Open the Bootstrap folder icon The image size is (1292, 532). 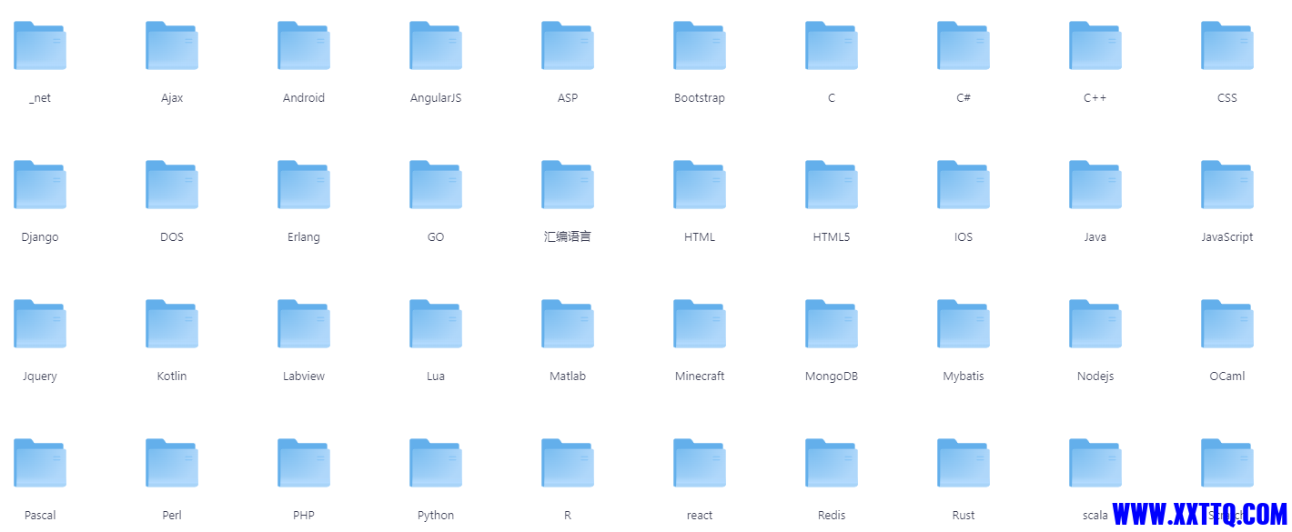point(700,45)
